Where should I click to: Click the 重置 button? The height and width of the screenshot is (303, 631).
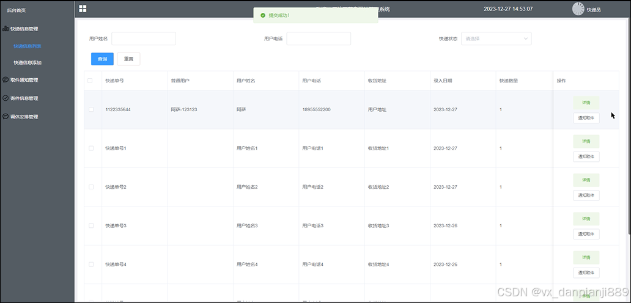pyautogui.click(x=129, y=59)
